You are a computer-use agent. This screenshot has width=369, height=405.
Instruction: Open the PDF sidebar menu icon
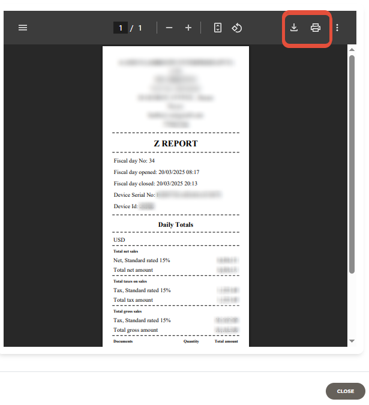23,28
